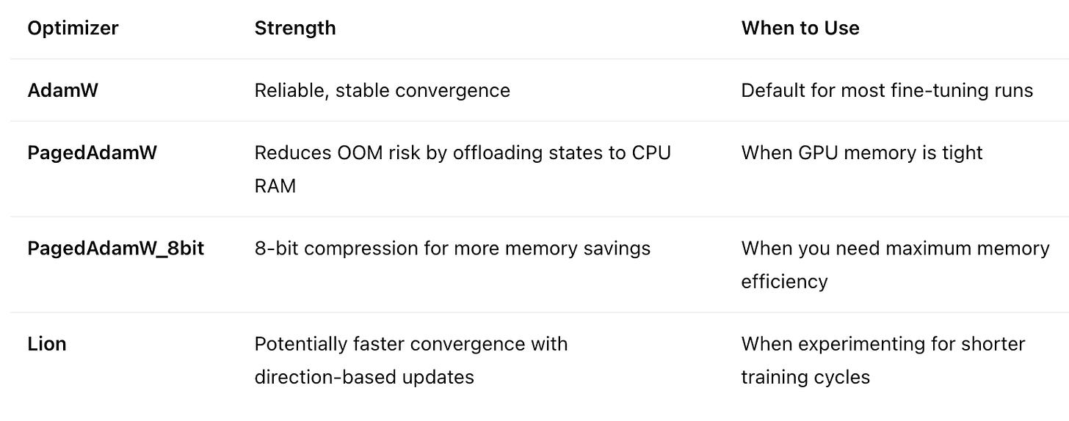
Task: Click the When to Use column header
Action: click(800, 28)
